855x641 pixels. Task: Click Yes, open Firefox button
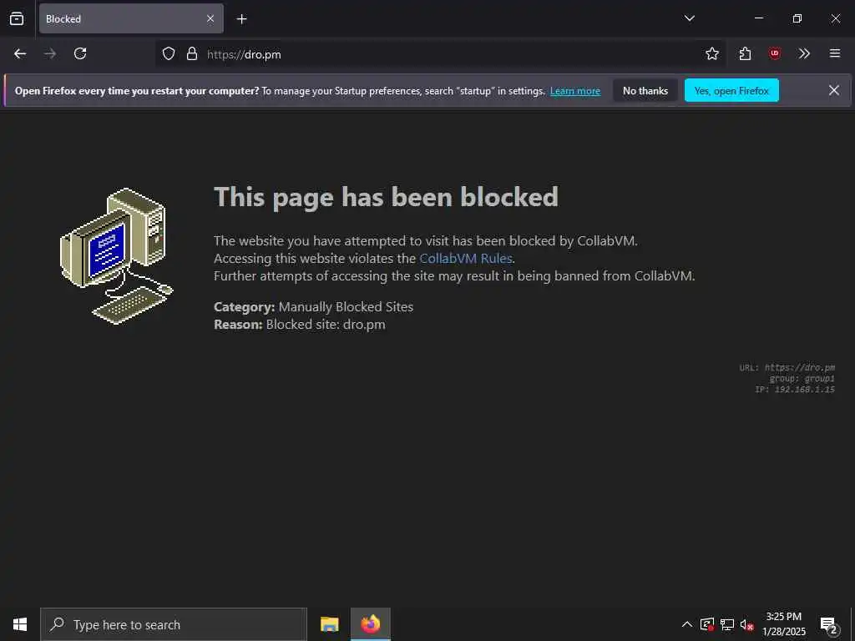pos(731,90)
